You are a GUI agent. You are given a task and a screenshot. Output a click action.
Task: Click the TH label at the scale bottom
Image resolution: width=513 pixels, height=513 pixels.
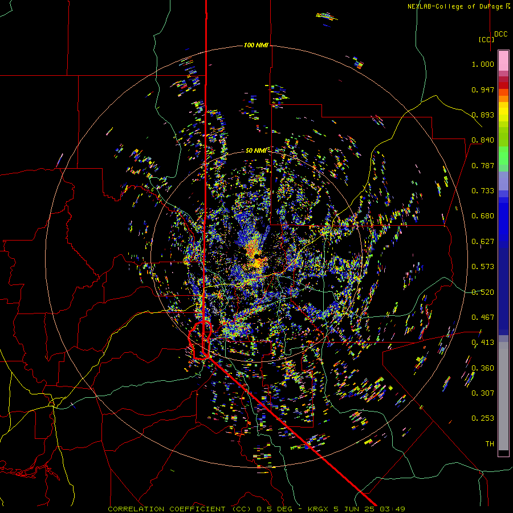tap(490, 443)
